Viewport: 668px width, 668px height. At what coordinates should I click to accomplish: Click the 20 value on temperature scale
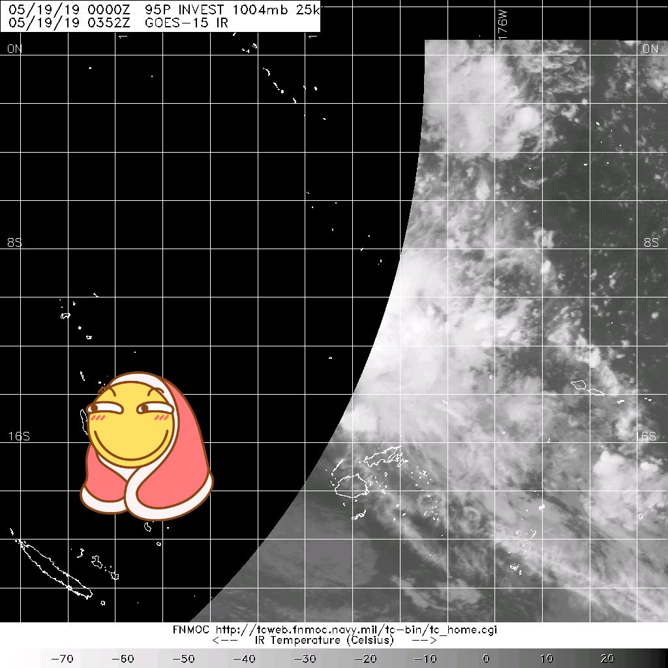[x=607, y=659]
